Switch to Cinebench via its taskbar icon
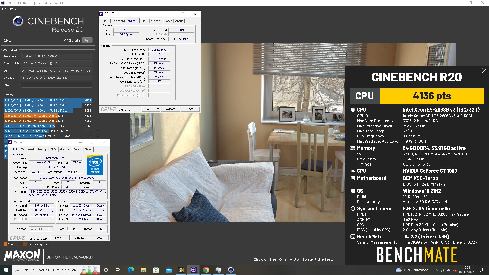The width and height of the screenshot is (489, 275). [x=231, y=270]
